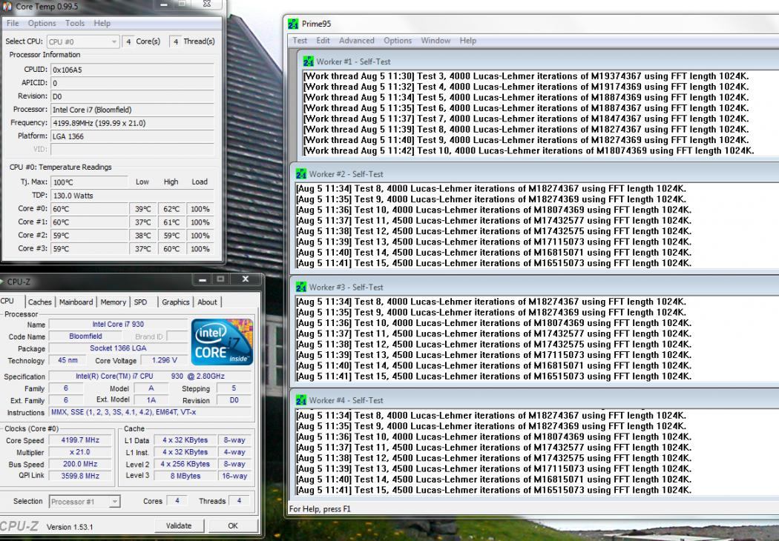This screenshot has height=541, width=779.
Task: Click Core #3 current temperature 59°C
Action: 89,249
